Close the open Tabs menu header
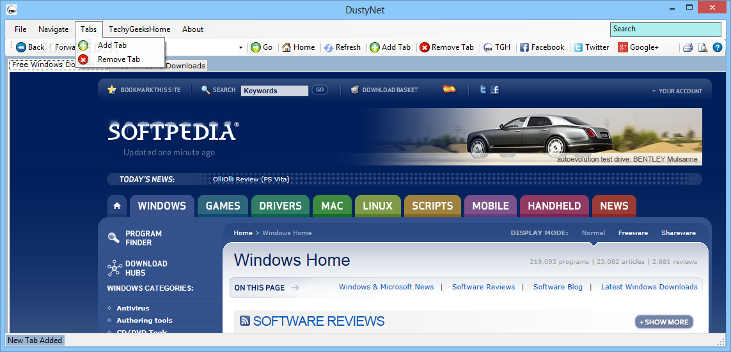This screenshot has width=731, height=352. tap(89, 29)
